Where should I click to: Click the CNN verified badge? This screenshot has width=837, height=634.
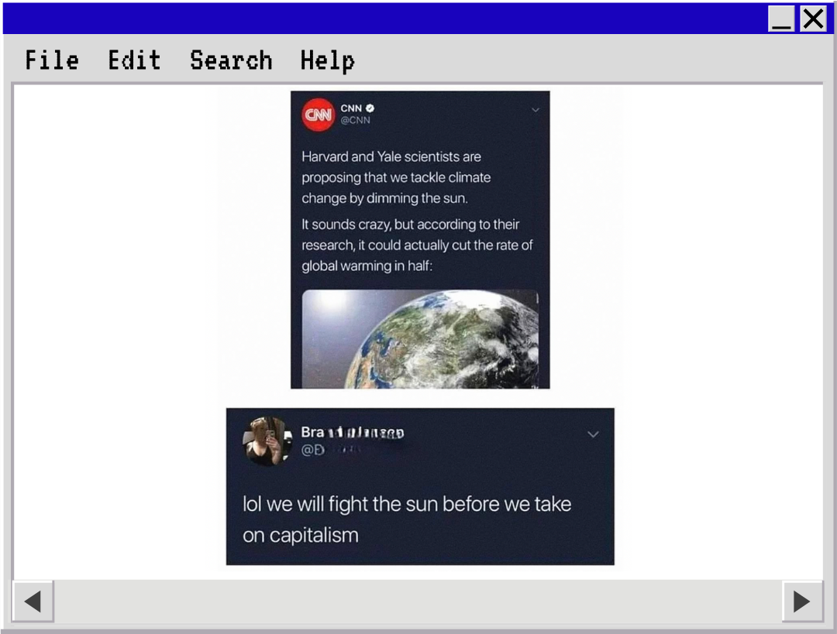tap(370, 108)
